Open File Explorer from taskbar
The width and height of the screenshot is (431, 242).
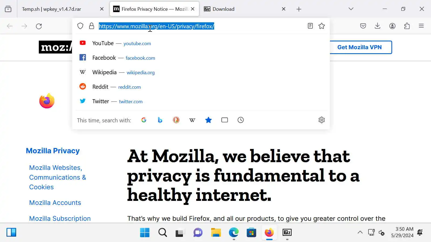click(216, 232)
